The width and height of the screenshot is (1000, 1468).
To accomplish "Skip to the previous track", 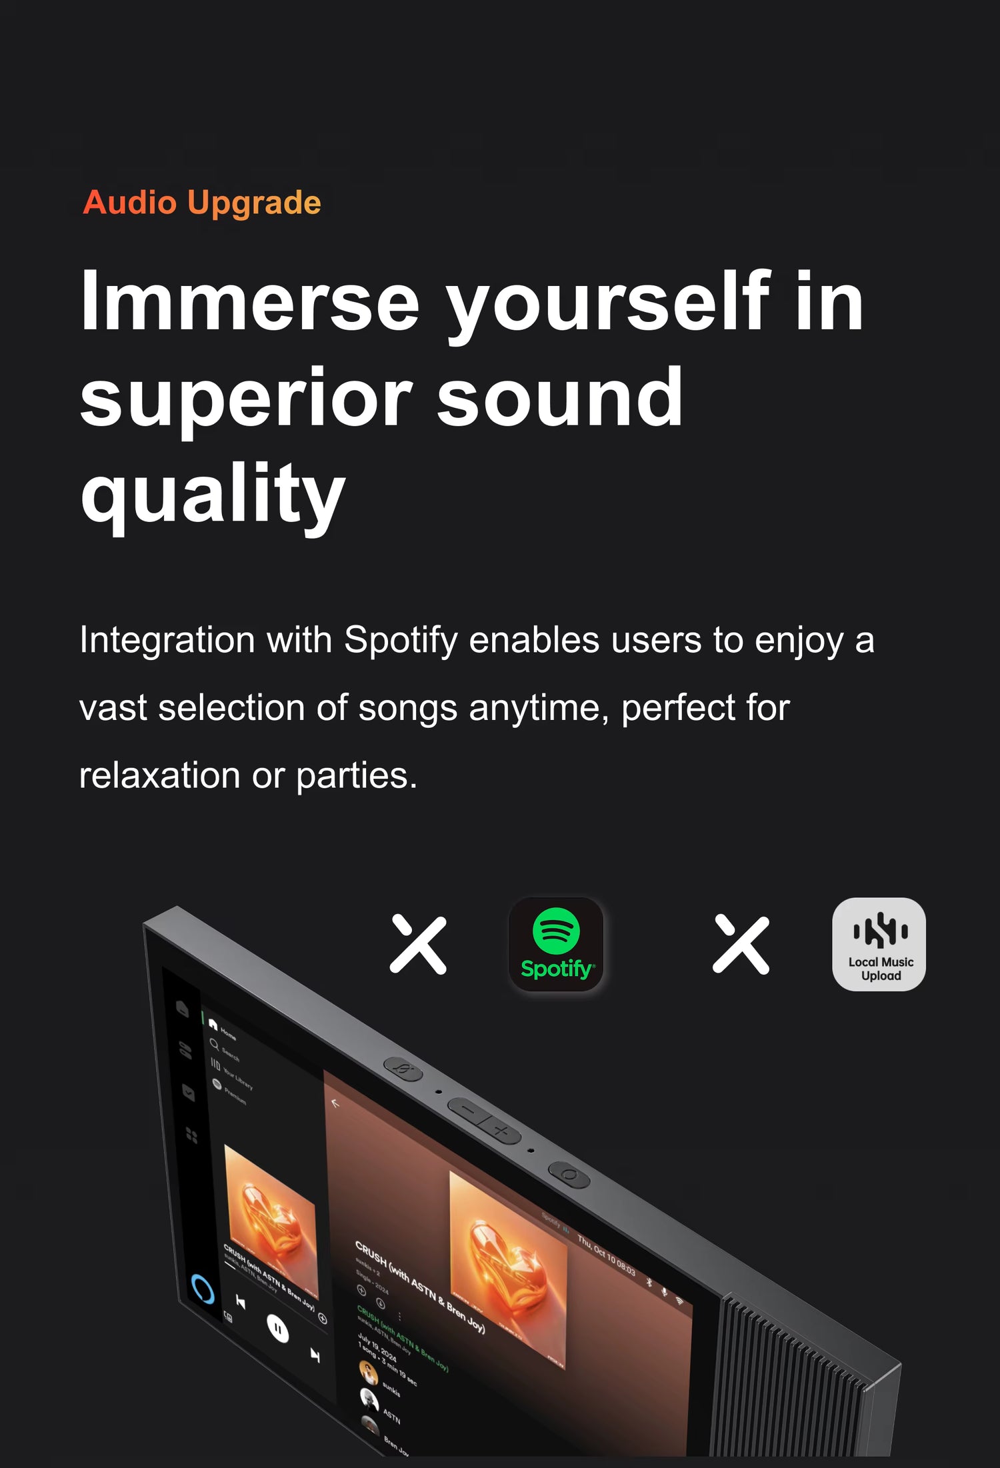I will click(x=241, y=1302).
